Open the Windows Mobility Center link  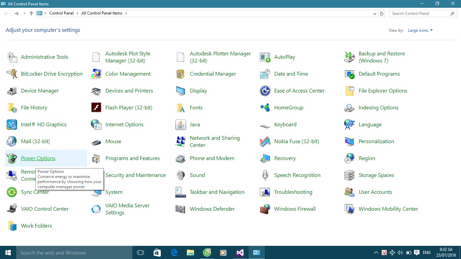coord(388,209)
